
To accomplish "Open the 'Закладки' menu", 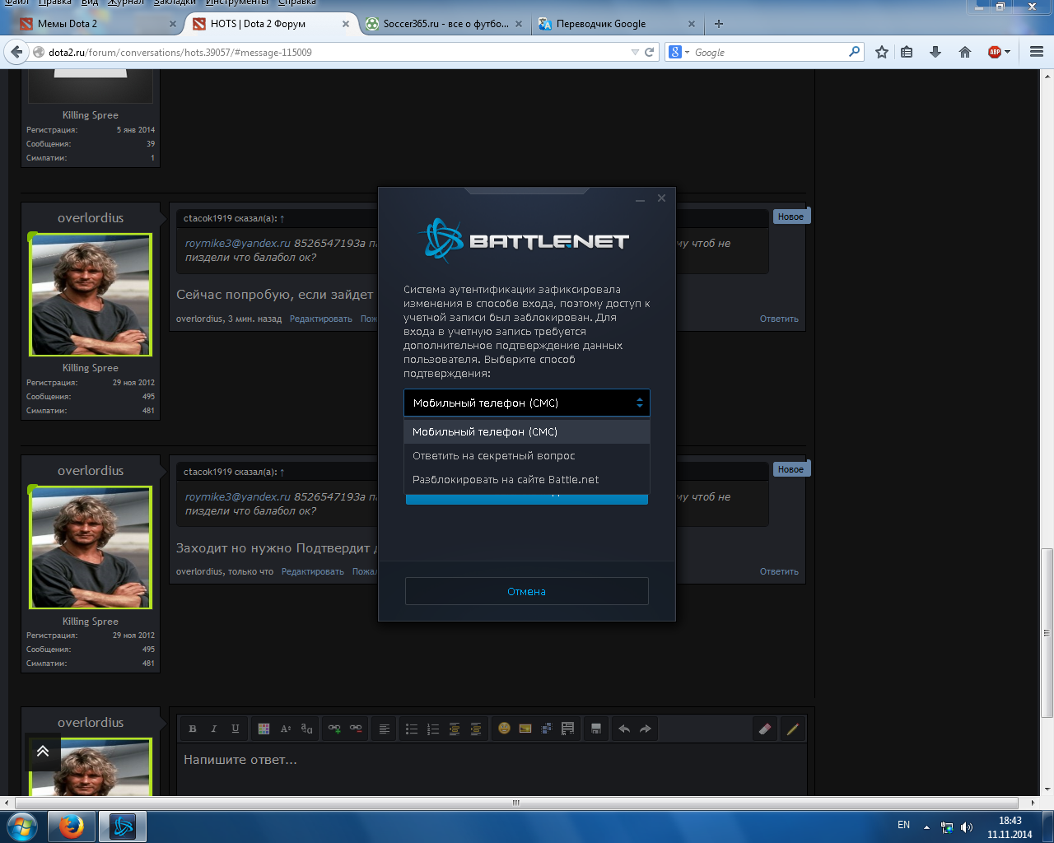I will 175,2.
